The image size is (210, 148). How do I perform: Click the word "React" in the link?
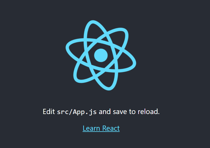pyautogui.click(x=111, y=128)
